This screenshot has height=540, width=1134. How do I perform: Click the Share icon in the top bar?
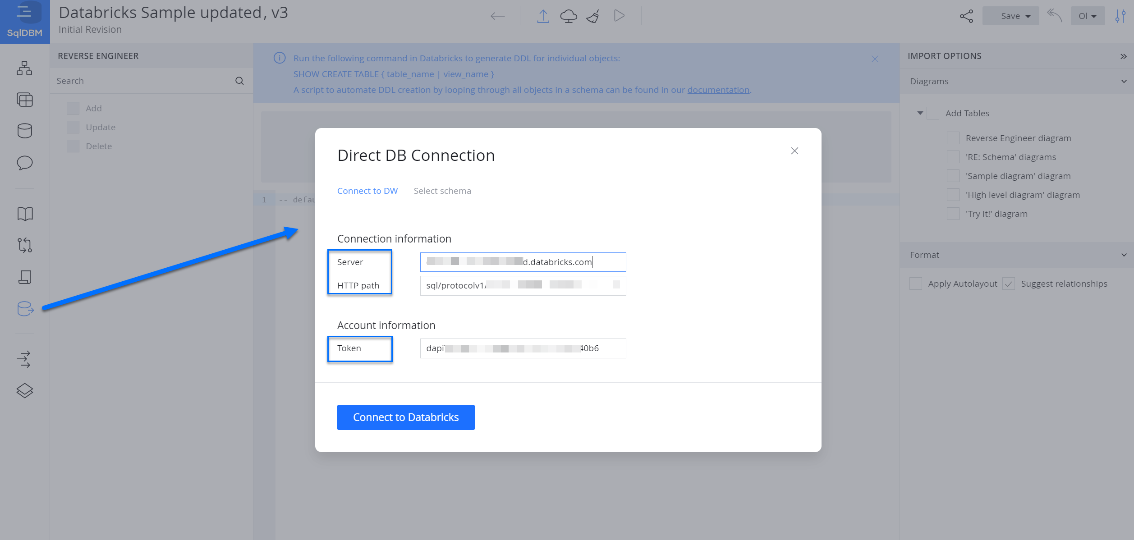pyautogui.click(x=966, y=16)
